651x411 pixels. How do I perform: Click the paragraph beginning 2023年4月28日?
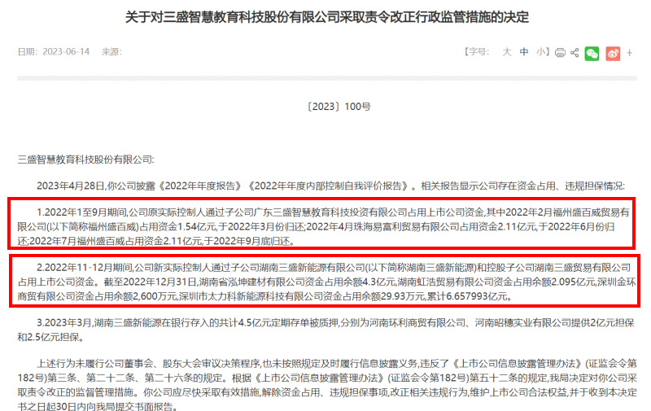(330, 186)
